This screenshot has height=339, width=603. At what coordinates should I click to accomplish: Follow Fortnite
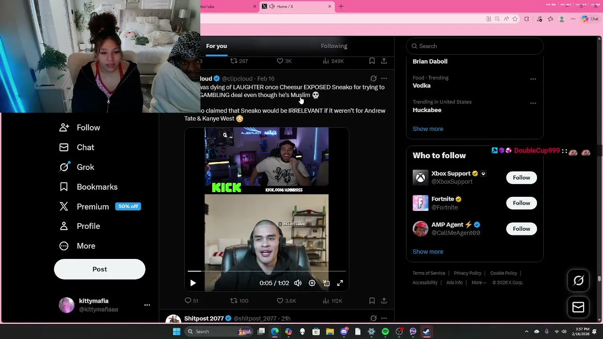click(522, 203)
